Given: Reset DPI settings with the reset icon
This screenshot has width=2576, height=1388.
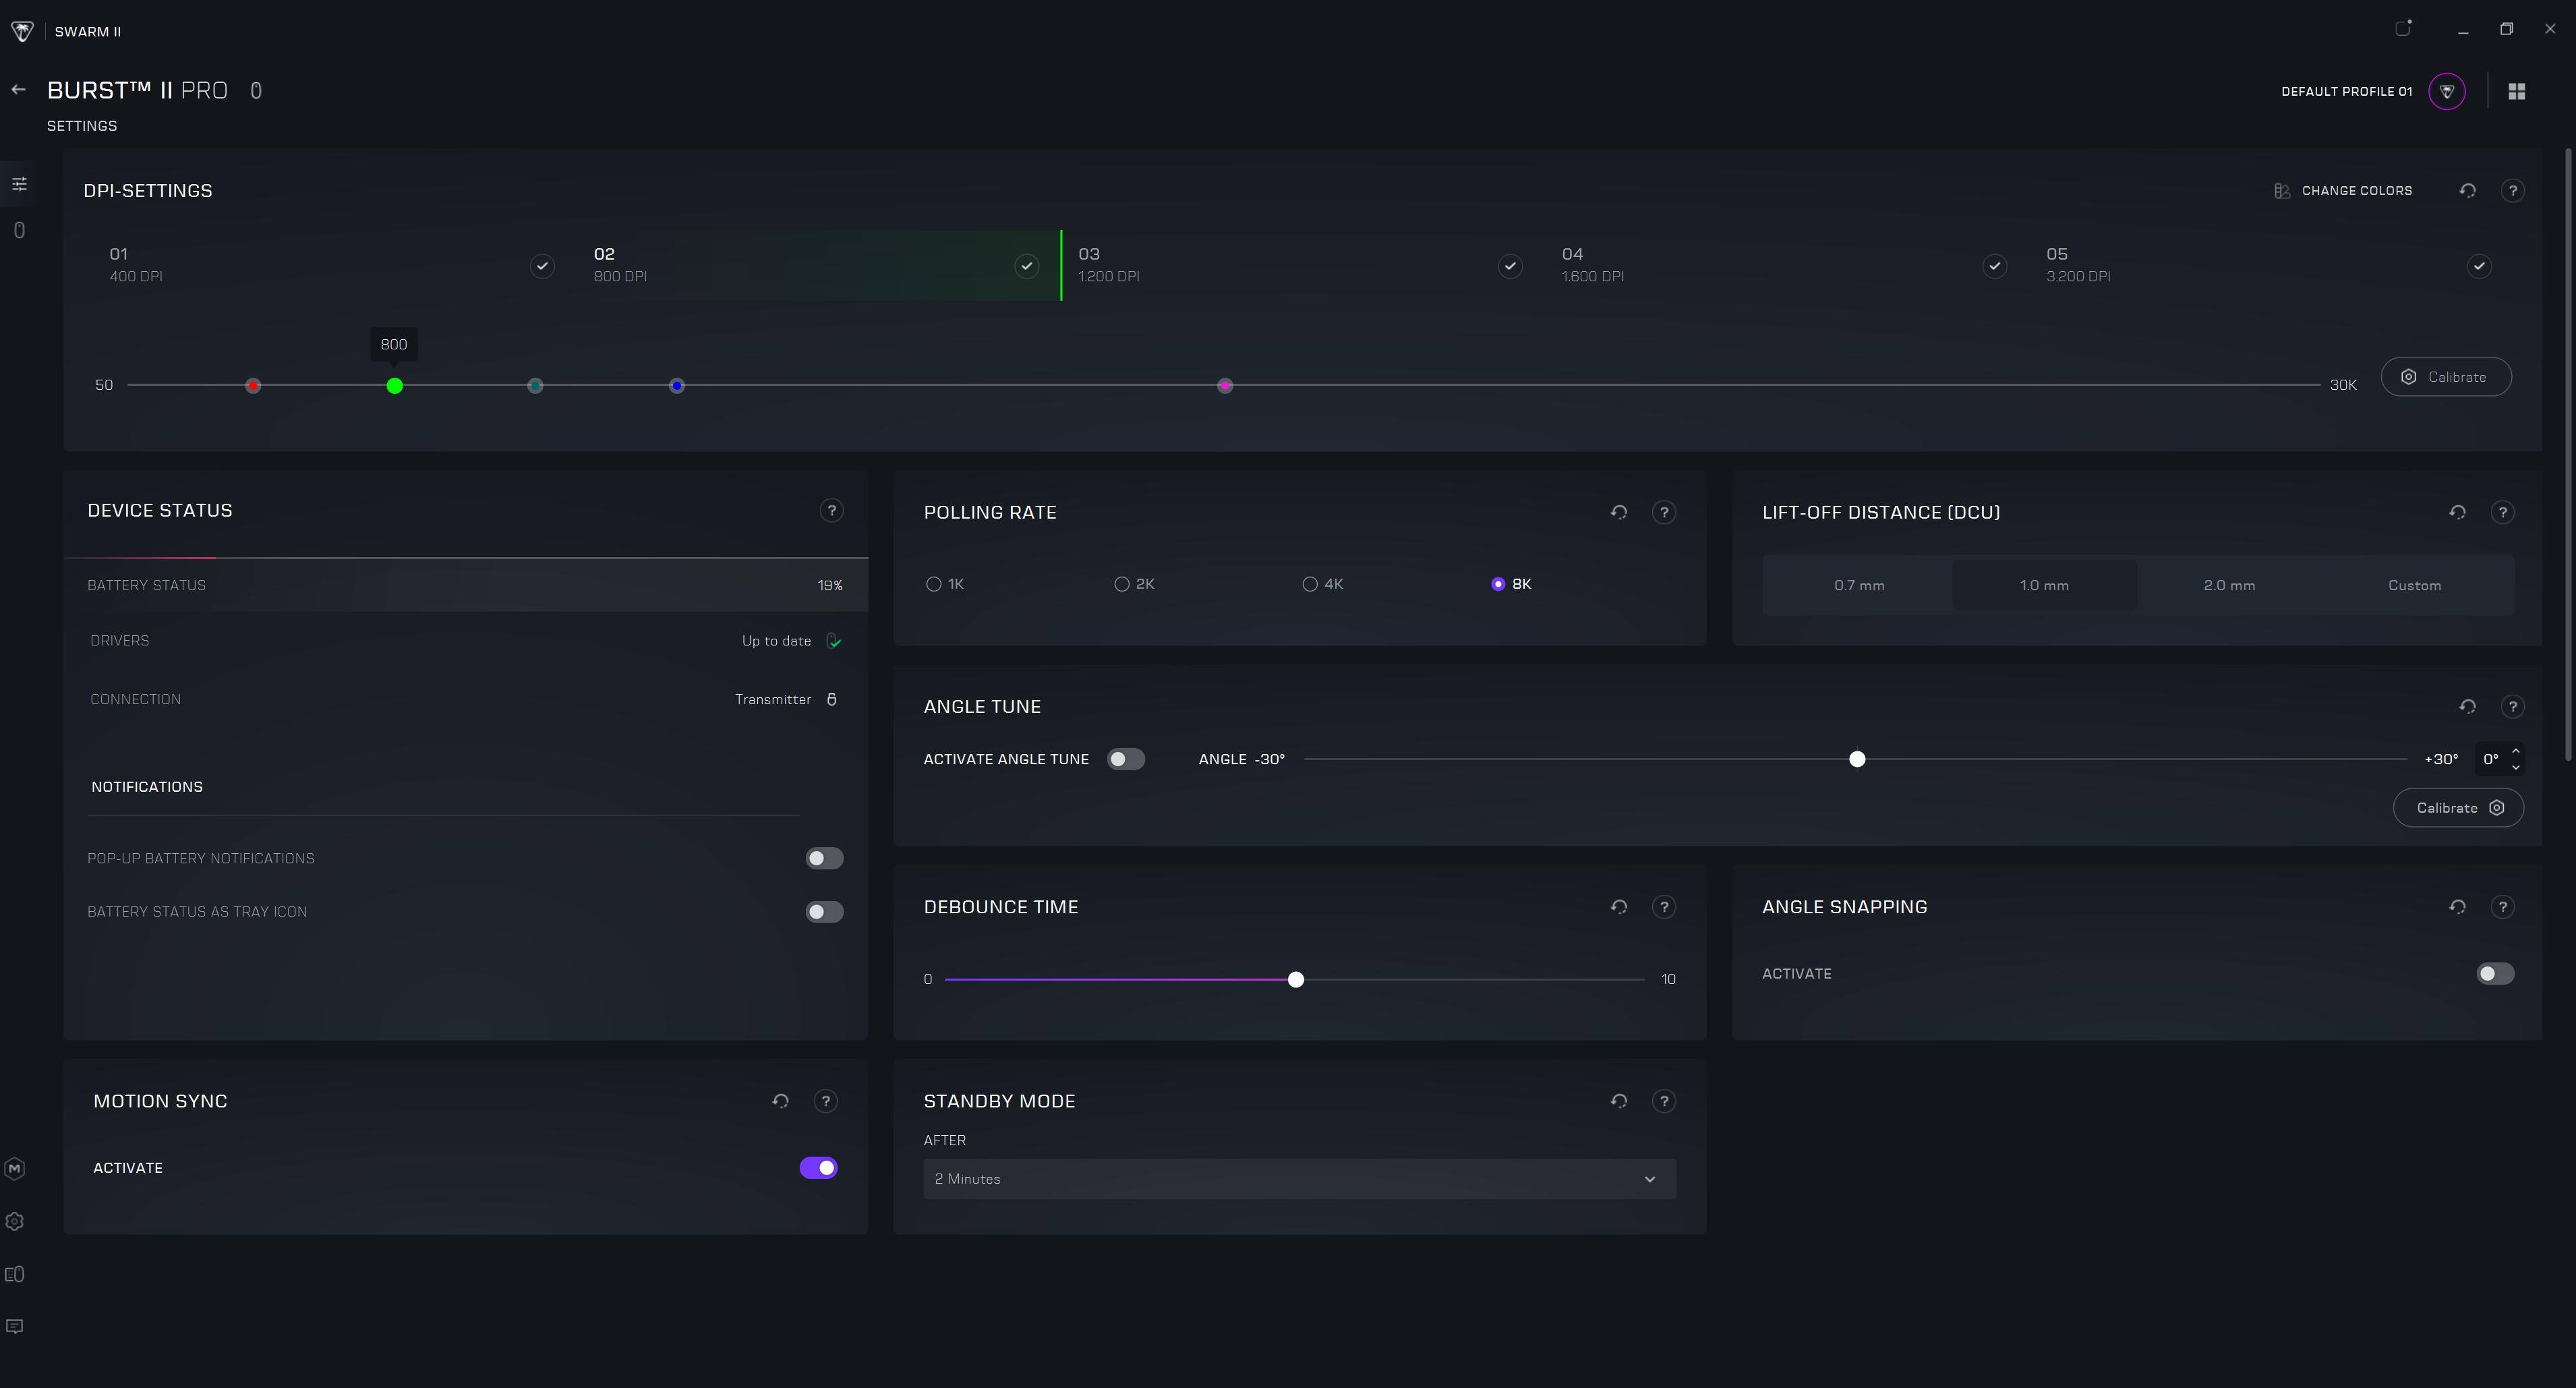Looking at the screenshot, I should point(2467,191).
